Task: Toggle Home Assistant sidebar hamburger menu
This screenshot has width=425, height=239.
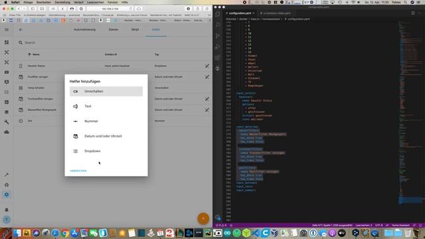Action: point(7,29)
